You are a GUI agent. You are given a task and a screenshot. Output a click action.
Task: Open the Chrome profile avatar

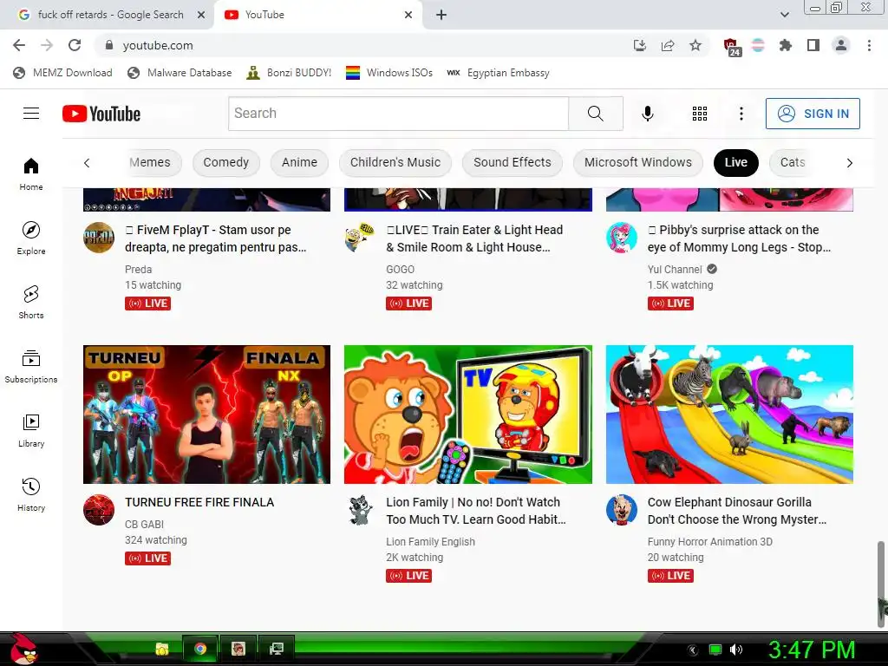[841, 45]
